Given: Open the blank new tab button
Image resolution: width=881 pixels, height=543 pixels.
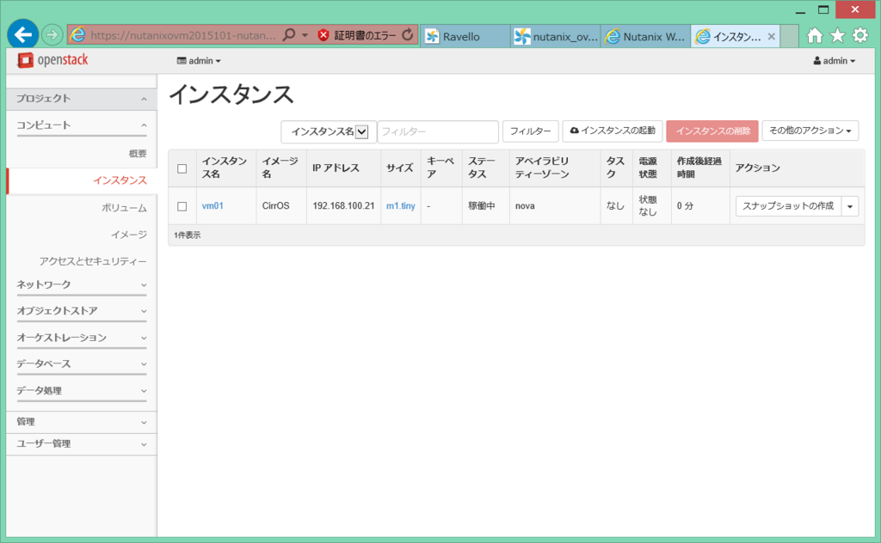Looking at the screenshot, I should (789, 36).
